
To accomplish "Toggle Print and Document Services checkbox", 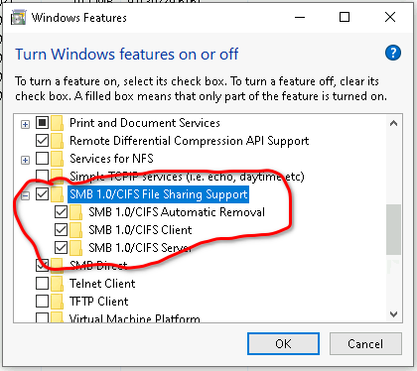I will [42, 123].
